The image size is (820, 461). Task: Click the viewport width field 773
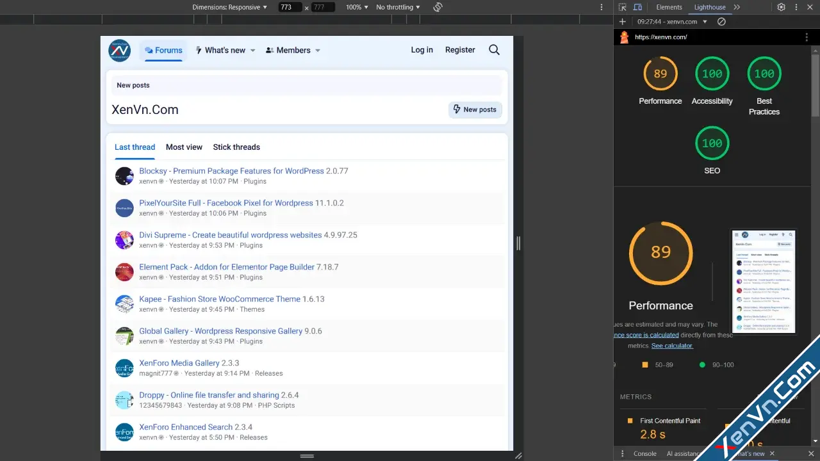(x=291, y=7)
